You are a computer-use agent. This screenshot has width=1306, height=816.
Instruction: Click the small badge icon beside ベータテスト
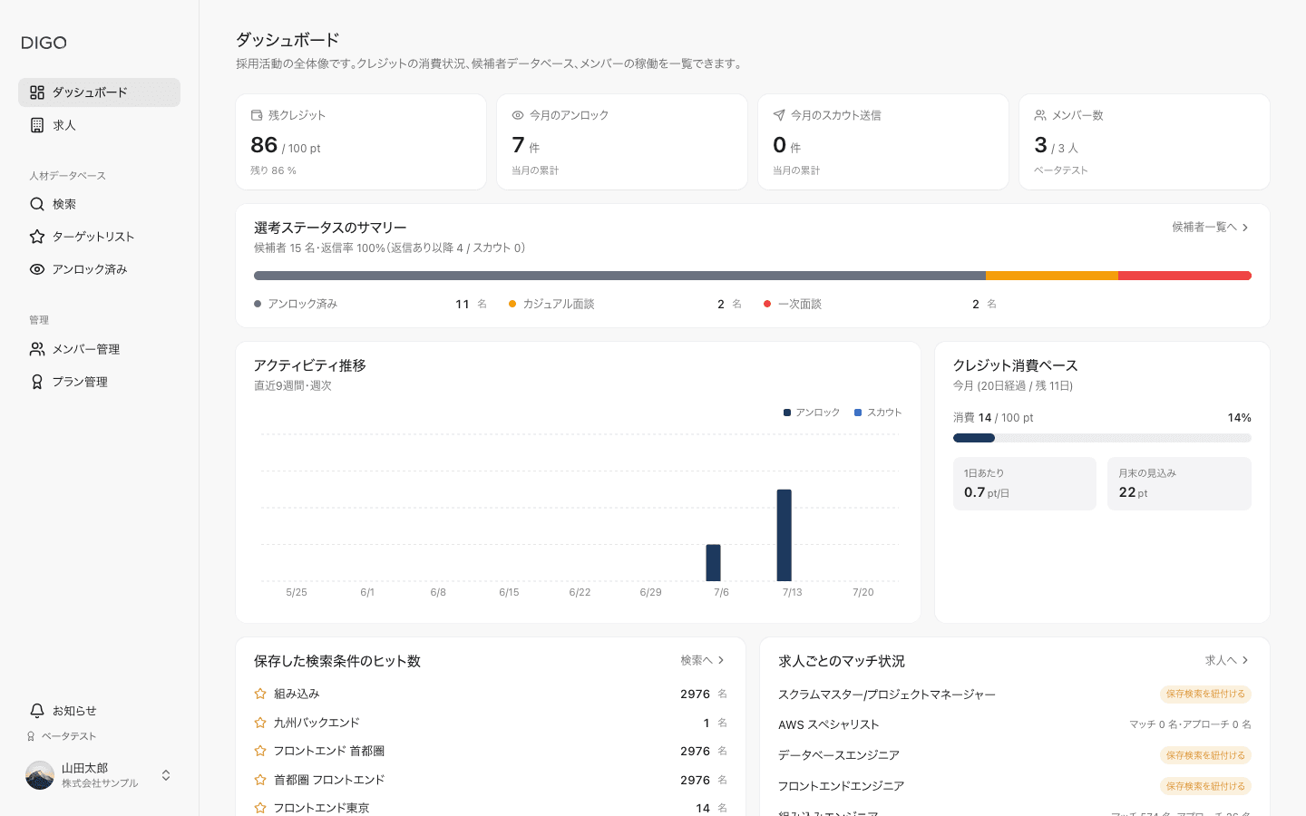pyautogui.click(x=31, y=736)
